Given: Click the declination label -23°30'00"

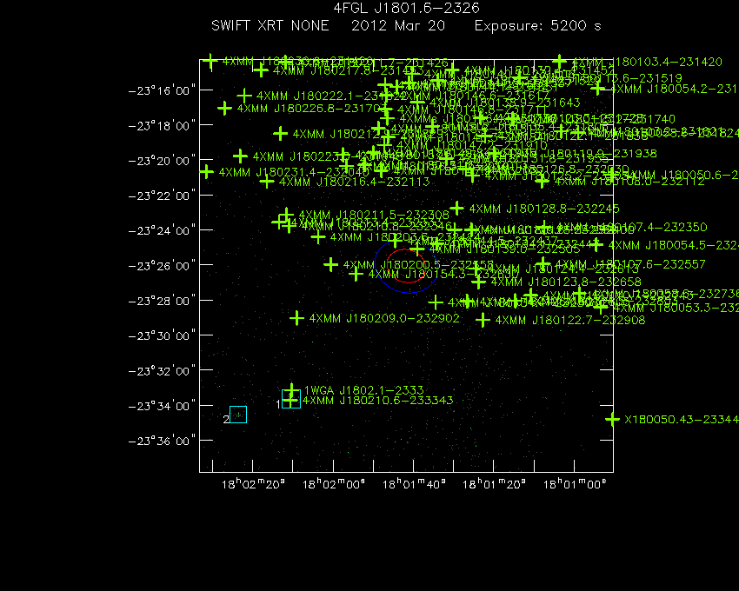Looking at the screenshot, I should (162, 335).
